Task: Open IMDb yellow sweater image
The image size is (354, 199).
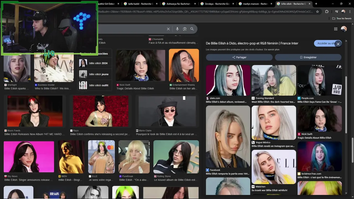Action: (71, 157)
